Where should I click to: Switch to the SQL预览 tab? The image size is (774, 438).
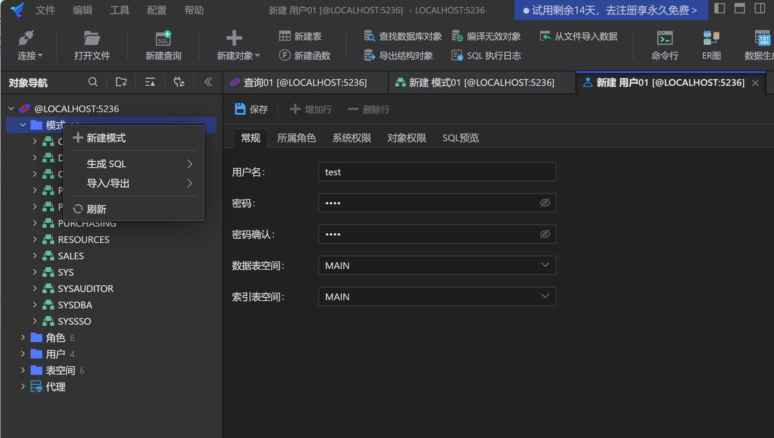point(460,138)
